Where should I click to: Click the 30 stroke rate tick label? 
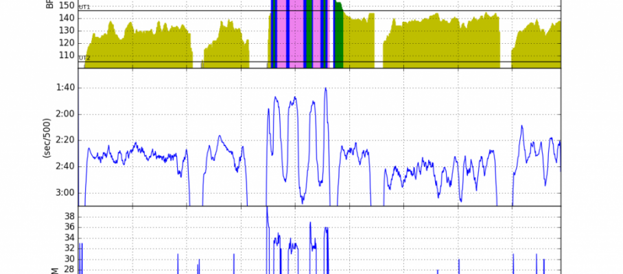pos(69,259)
